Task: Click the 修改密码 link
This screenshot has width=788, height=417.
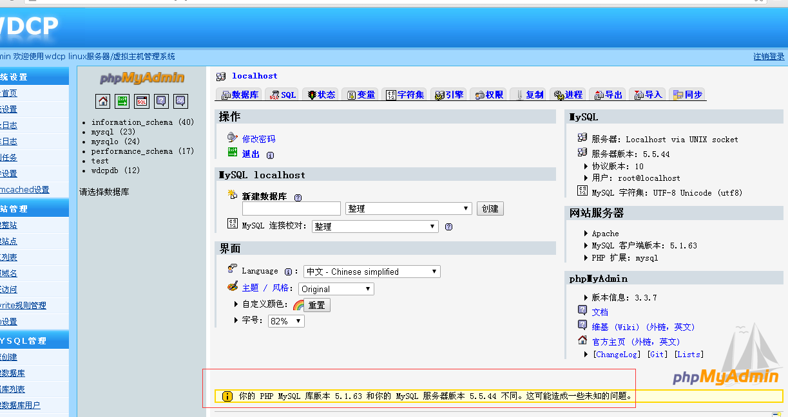Action: [x=258, y=138]
